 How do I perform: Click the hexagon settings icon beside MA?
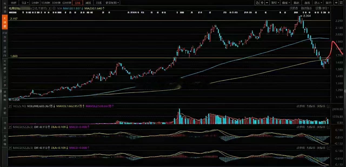click(x=54, y=8)
